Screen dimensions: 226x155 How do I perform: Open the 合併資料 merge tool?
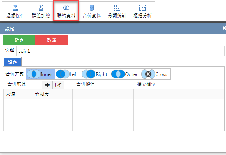point(92,11)
